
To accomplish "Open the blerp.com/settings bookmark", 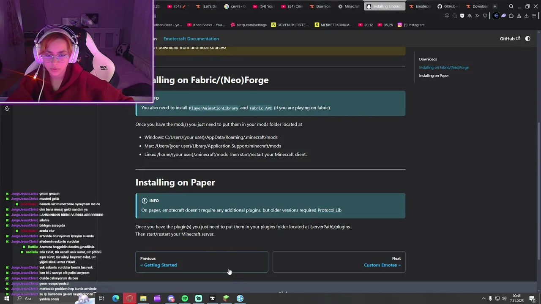I will 249,25.
